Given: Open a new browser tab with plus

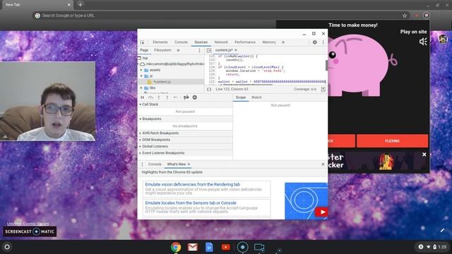Looking at the screenshot, I should point(80,5).
